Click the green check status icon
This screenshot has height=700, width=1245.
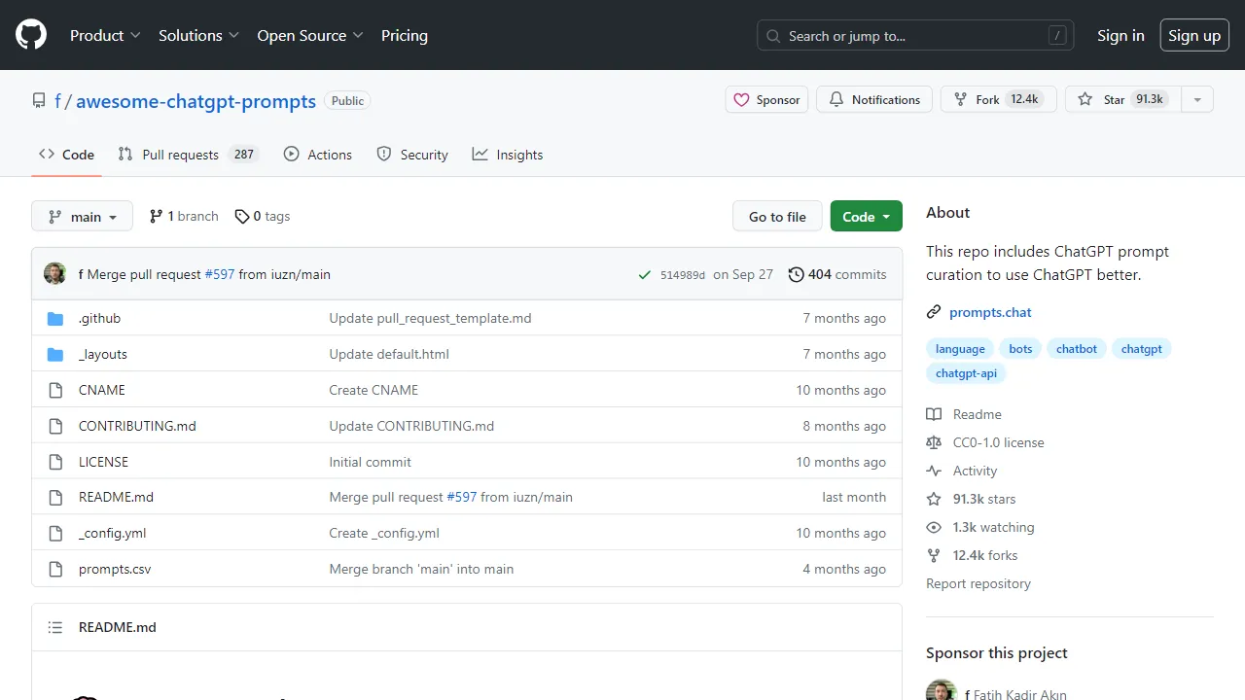pyautogui.click(x=644, y=275)
